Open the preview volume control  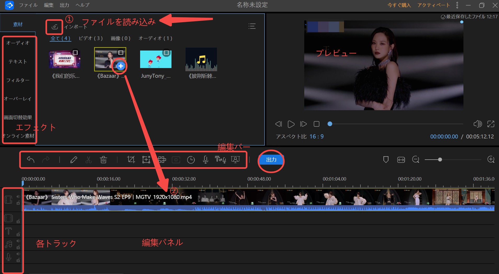pyautogui.click(x=478, y=124)
